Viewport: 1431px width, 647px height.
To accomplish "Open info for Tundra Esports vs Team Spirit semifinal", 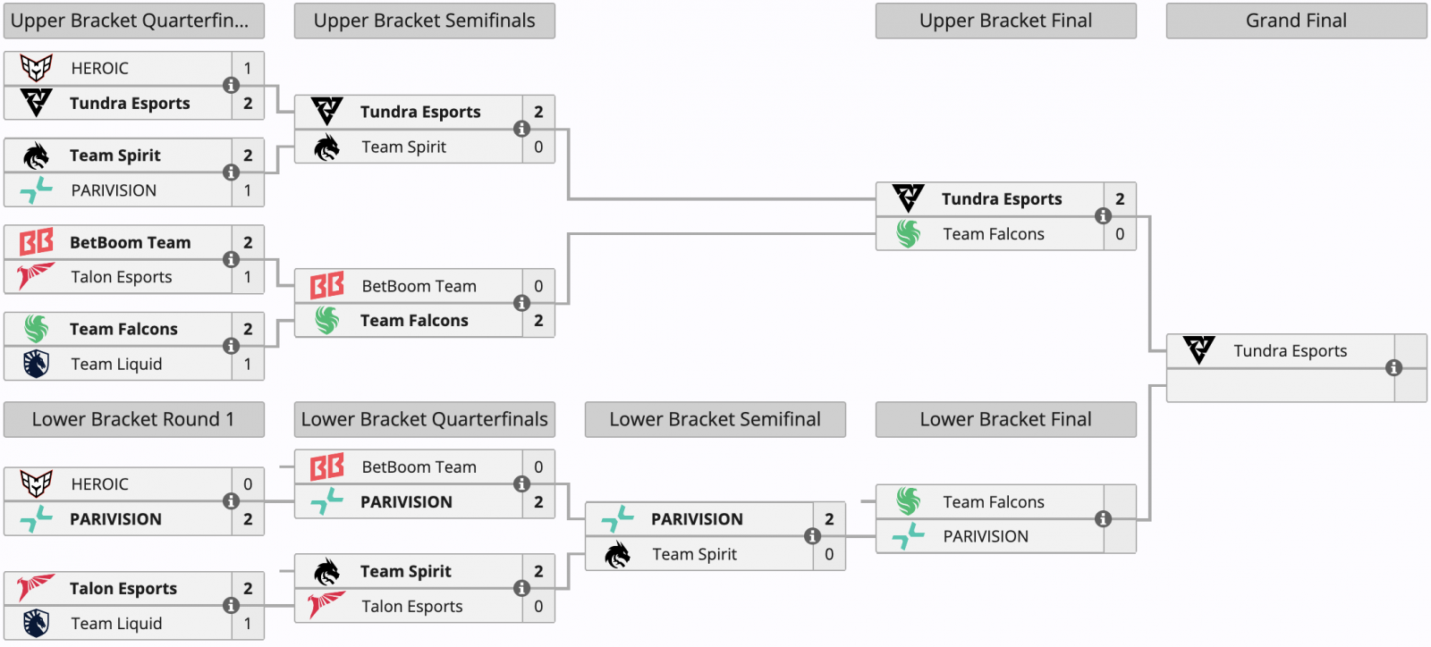I will 521,129.
